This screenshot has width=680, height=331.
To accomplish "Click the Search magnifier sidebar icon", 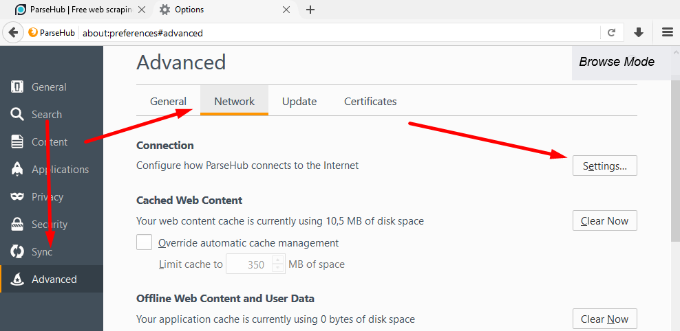I will tap(17, 114).
